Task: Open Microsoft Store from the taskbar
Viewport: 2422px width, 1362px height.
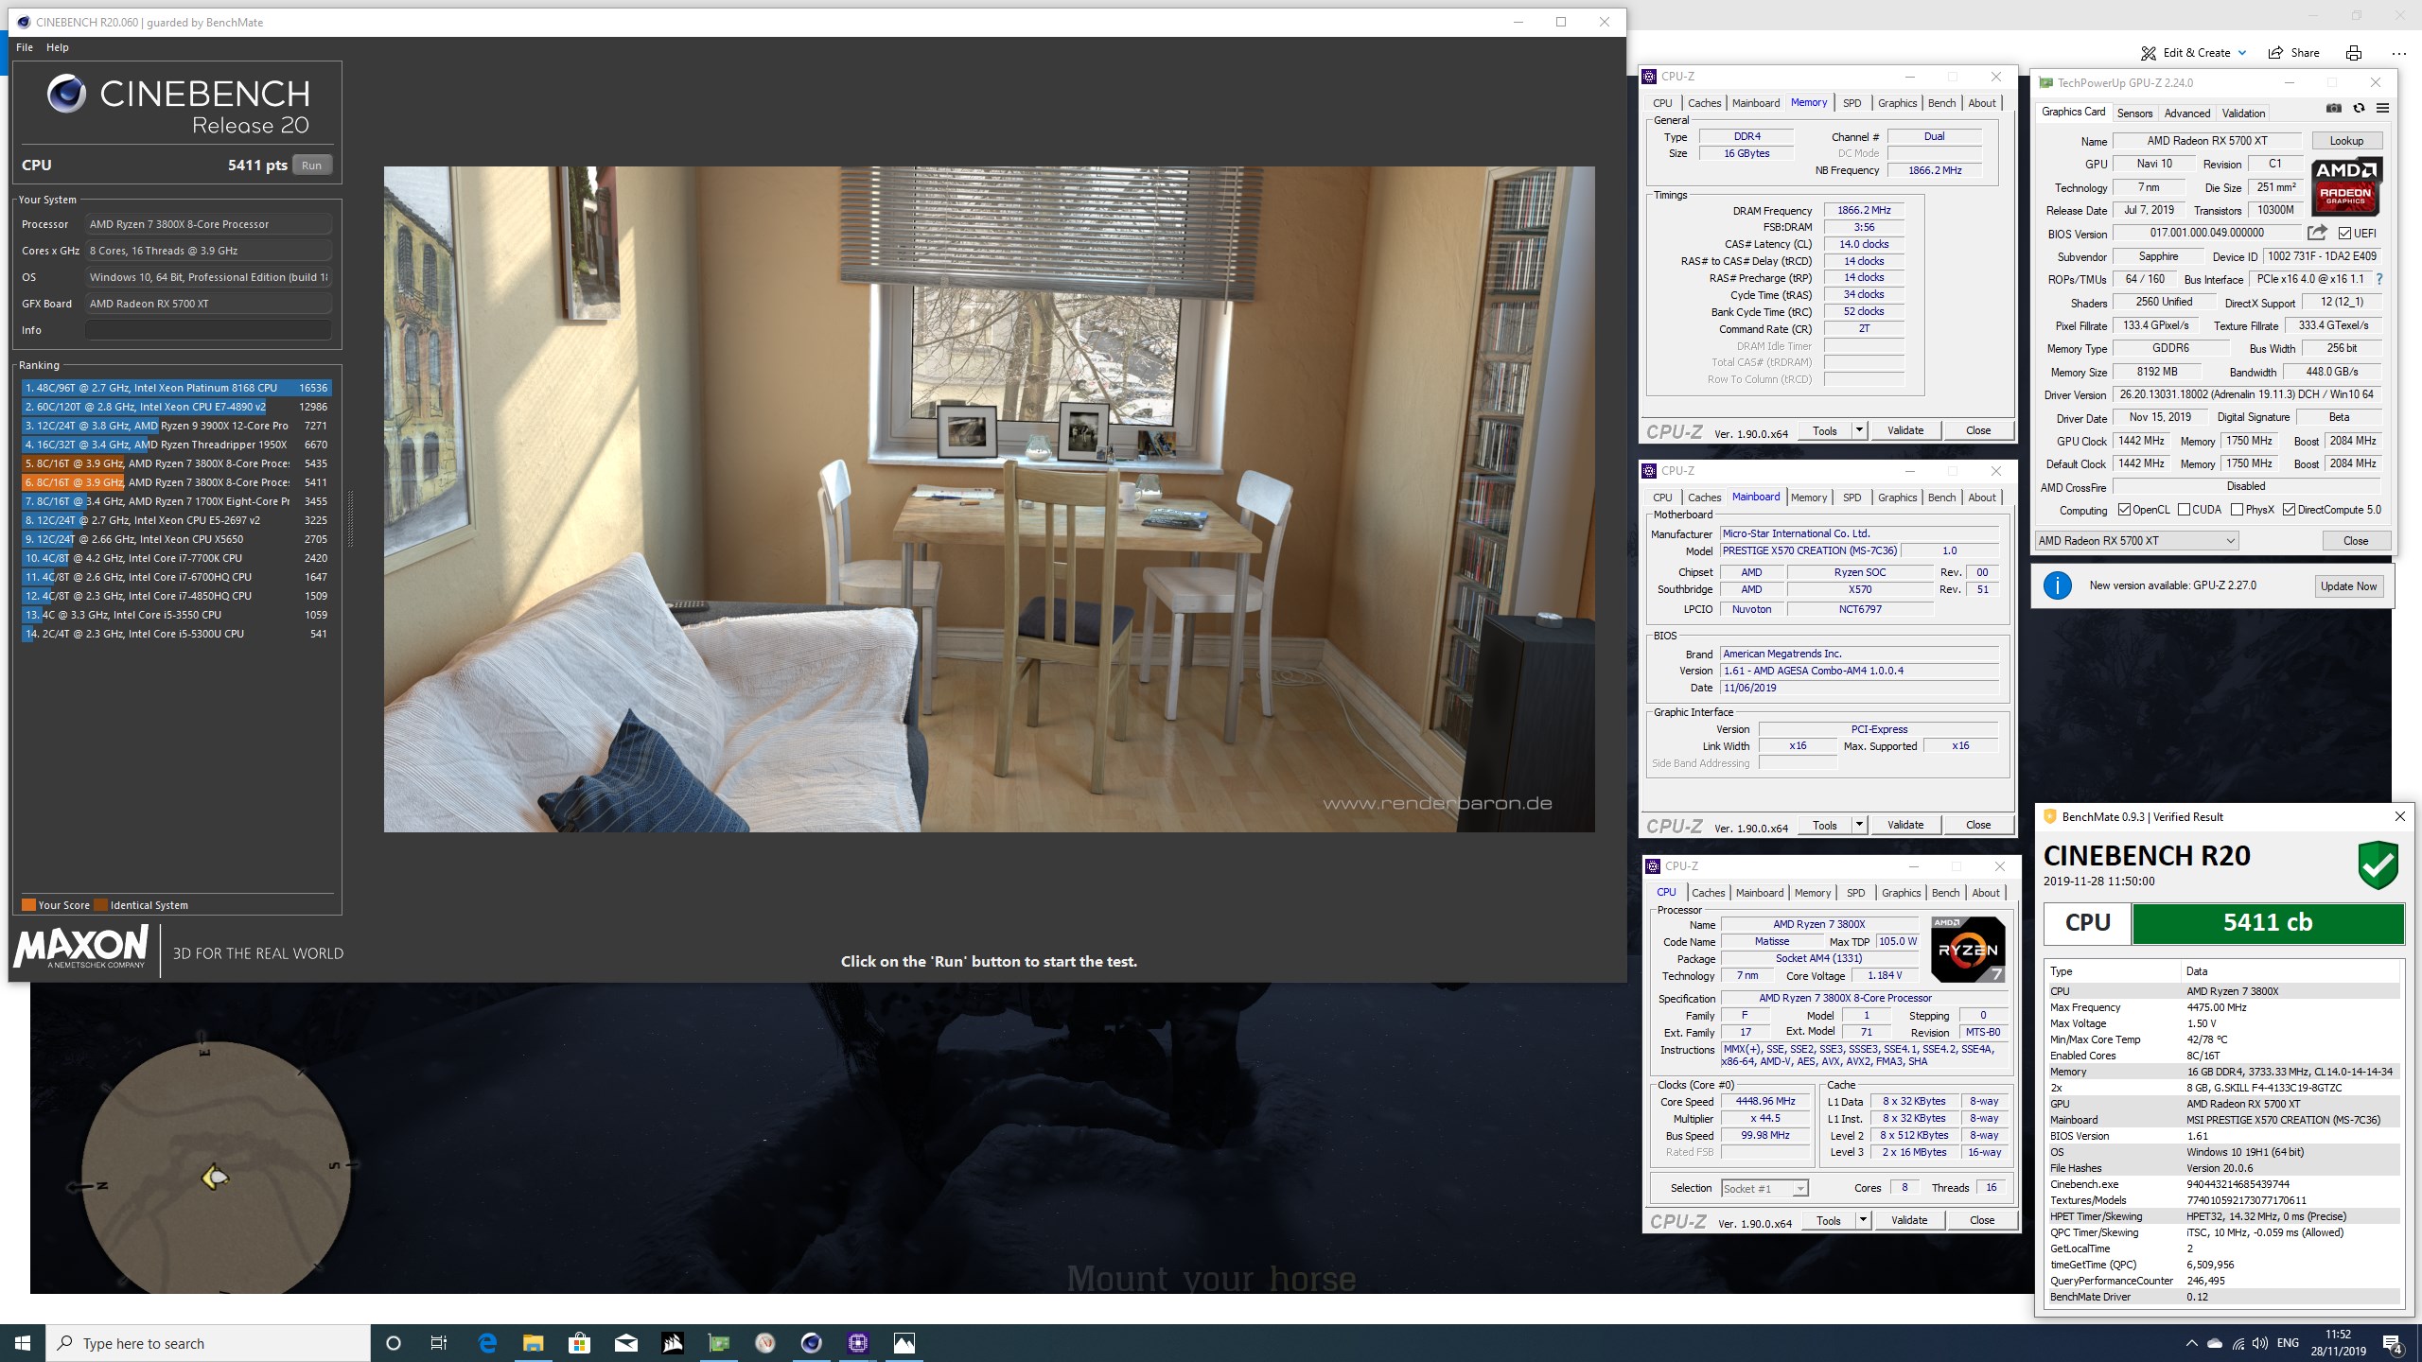Action: (x=579, y=1343)
